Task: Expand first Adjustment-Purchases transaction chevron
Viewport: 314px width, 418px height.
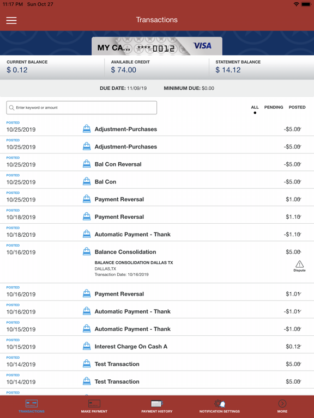Action: pyautogui.click(x=300, y=129)
